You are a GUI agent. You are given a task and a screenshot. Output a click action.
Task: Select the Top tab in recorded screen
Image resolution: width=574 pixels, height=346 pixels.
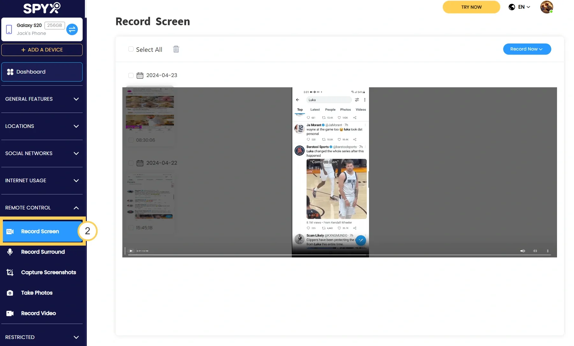tap(300, 110)
